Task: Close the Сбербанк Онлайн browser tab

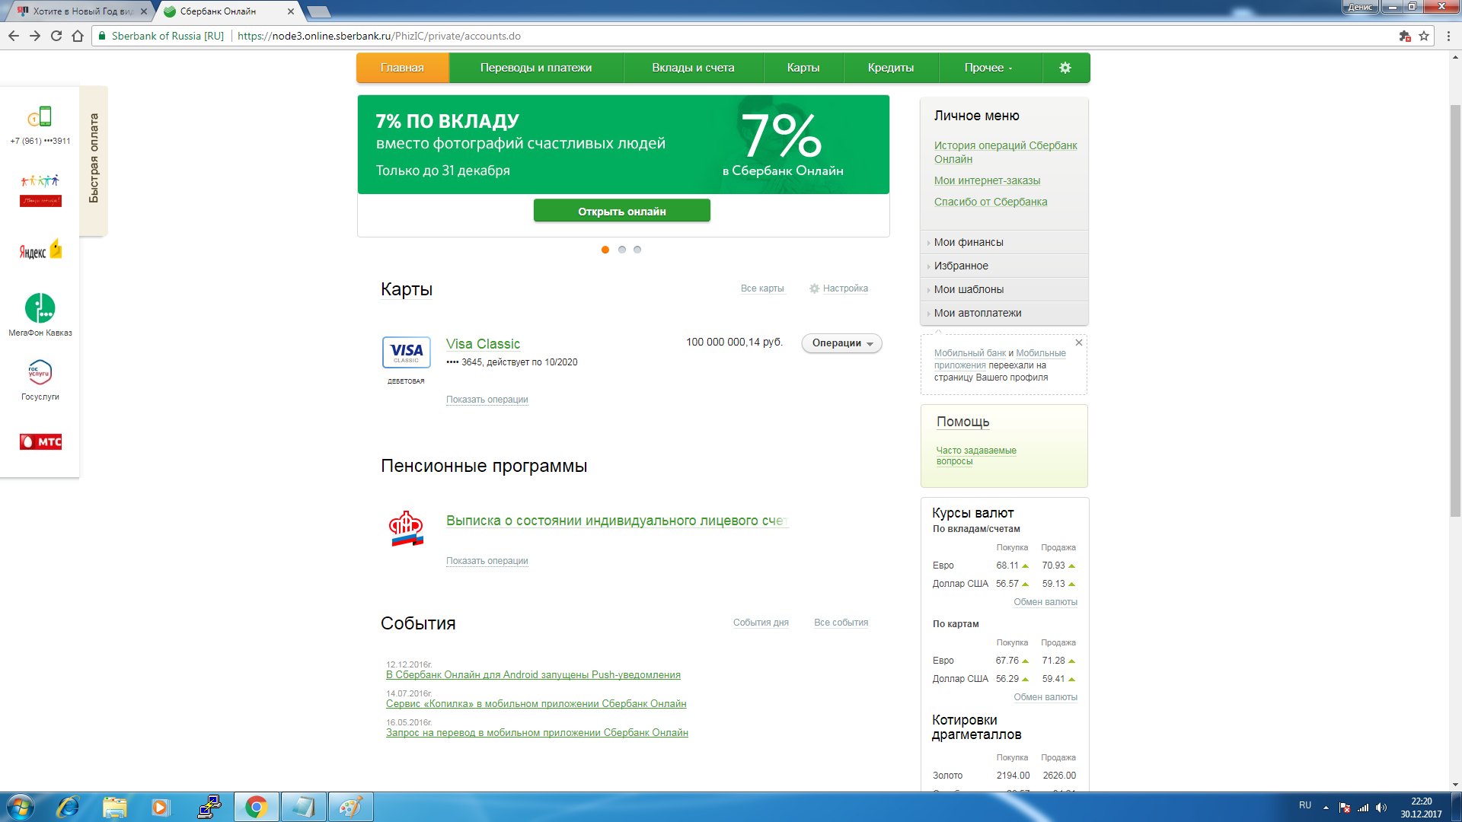Action: [291, 11]
